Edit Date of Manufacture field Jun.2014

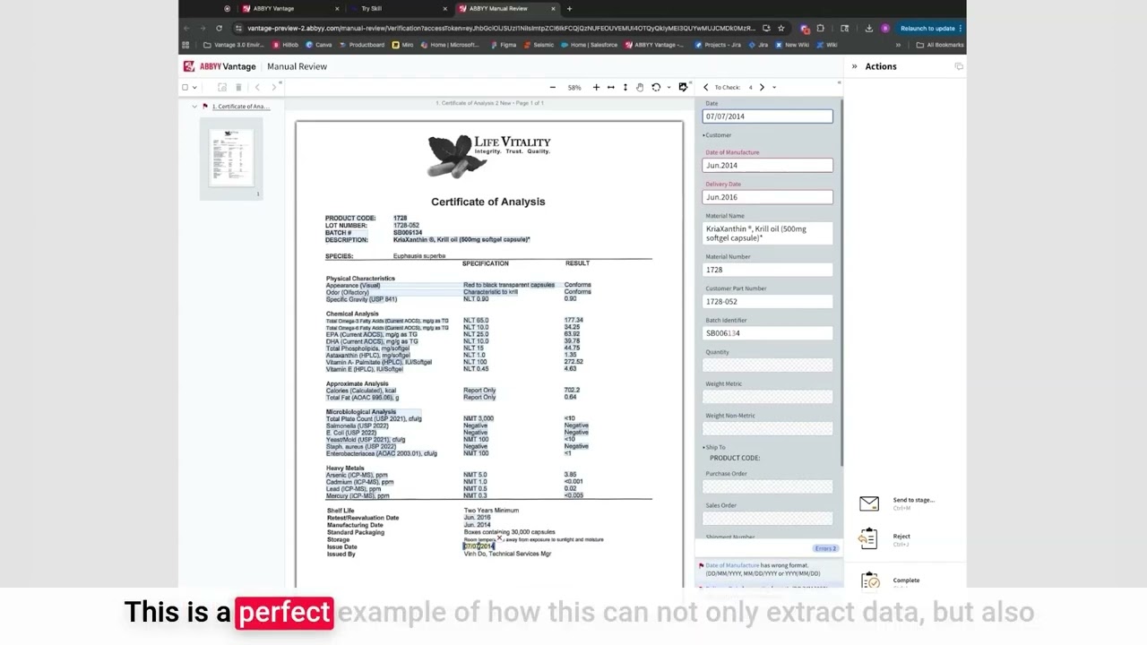(x=767, y=165)
